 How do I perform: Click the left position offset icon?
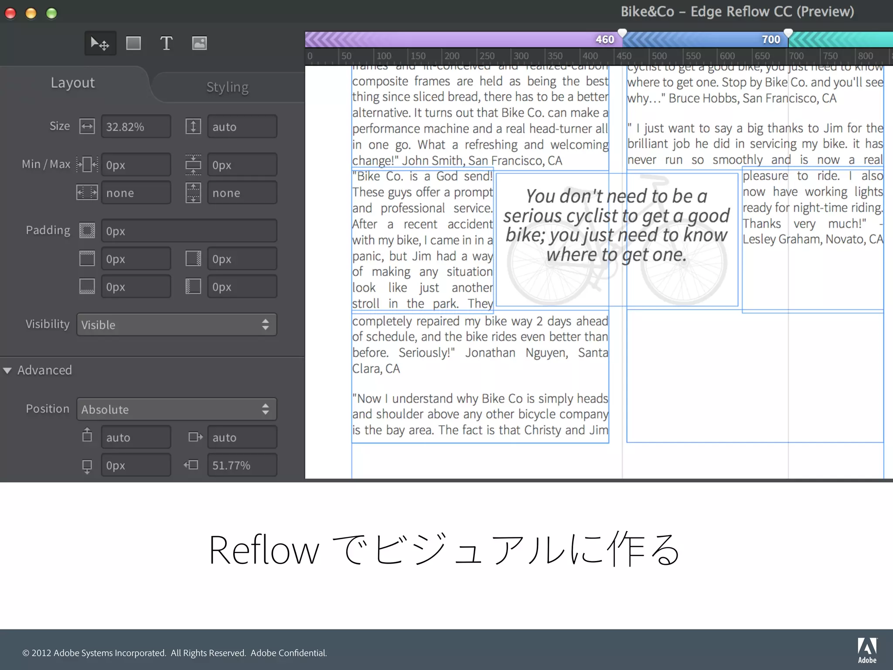[191, 465]
